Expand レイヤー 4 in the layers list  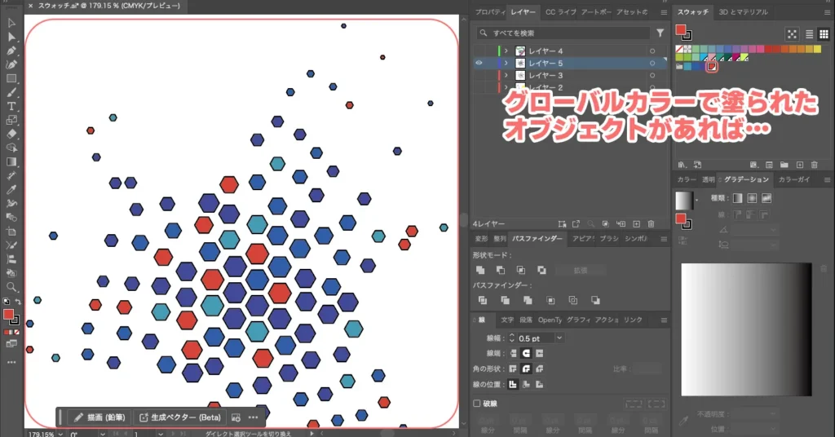tap(506, 51)
